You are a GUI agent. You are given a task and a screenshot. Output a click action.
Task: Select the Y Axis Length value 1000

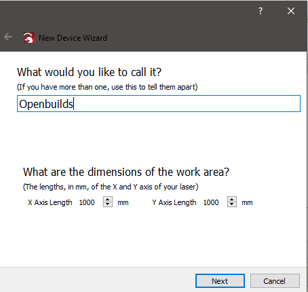[x=211, y=202]
